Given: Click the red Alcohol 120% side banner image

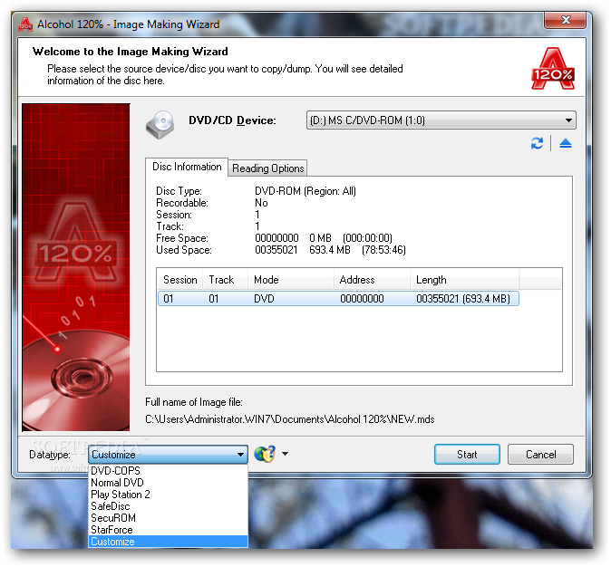Looking at the screenshot, I should (x=76, y=267).
